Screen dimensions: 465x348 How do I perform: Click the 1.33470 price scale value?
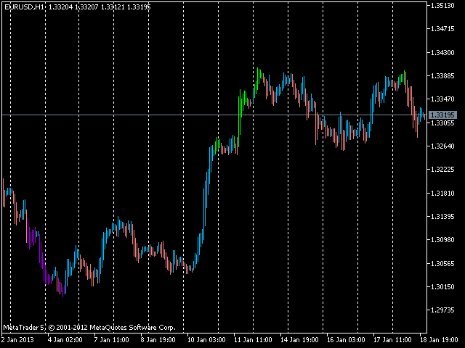[x=442, y=99]
